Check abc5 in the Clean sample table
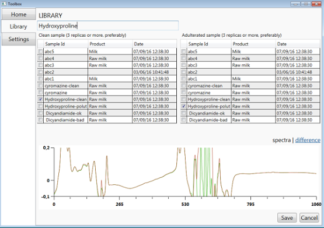Screen dimensions: 324x228 (40, 51)
